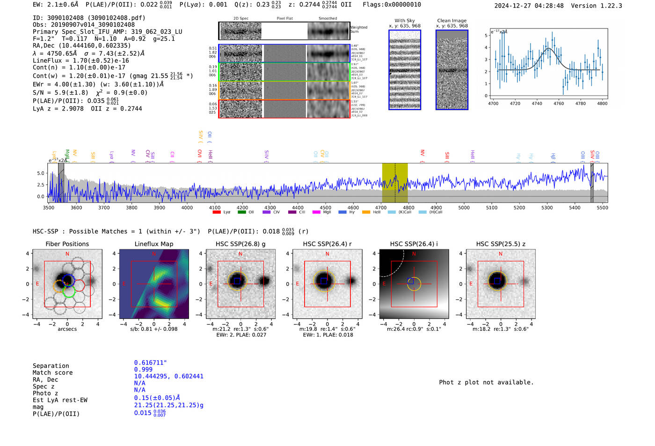The image size is (655, 446).
Task: Open the Fiber Positions image
Action: 67,284
